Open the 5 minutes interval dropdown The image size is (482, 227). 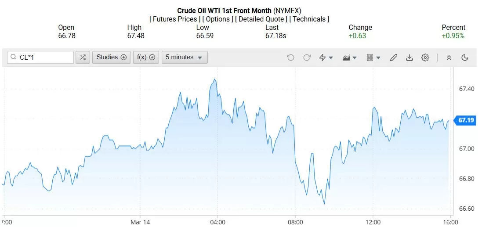point(185,57)
